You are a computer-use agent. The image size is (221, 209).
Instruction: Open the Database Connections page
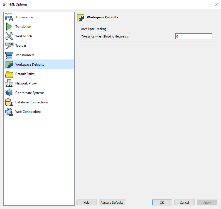[x=39, y=102]
